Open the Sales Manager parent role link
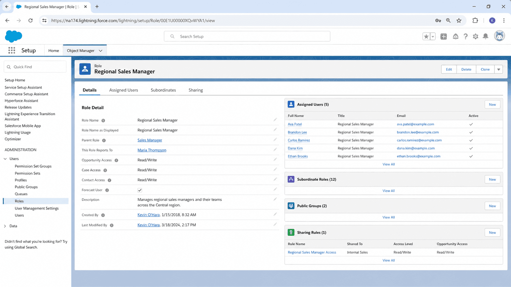The height and width of the screenshot is (287, 511). click(x=150, y=140)
